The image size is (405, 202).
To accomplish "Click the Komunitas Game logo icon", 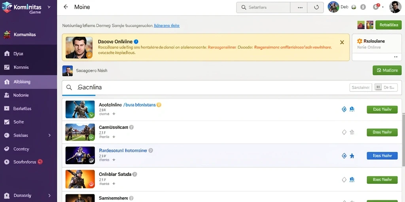I will [7, 7].
